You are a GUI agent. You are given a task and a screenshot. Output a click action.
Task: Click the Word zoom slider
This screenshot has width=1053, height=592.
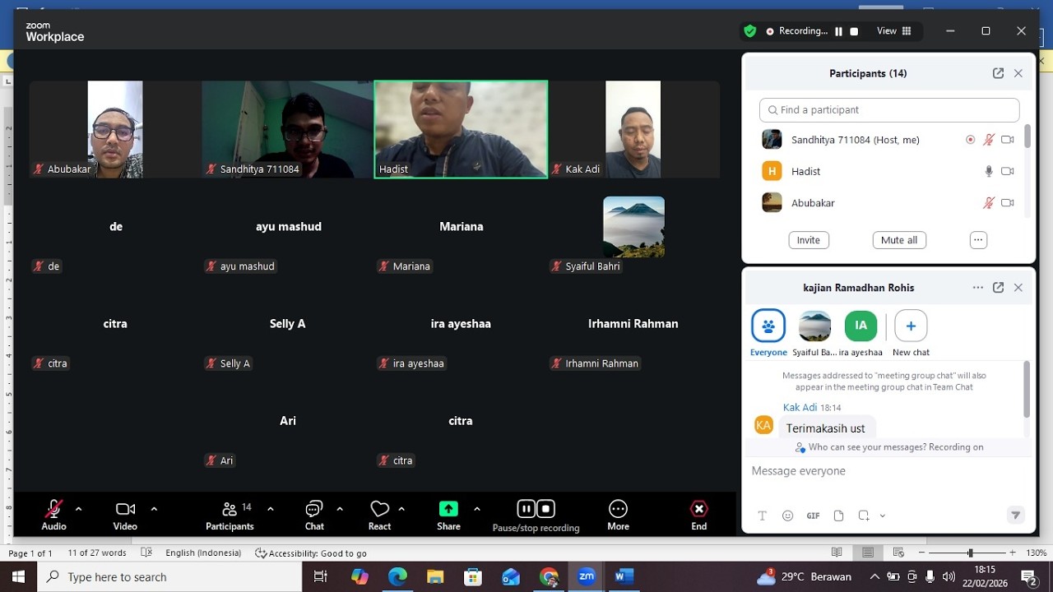click(x=971, y=553)
